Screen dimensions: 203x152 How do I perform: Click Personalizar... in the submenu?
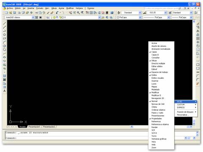tap(183, 115)
